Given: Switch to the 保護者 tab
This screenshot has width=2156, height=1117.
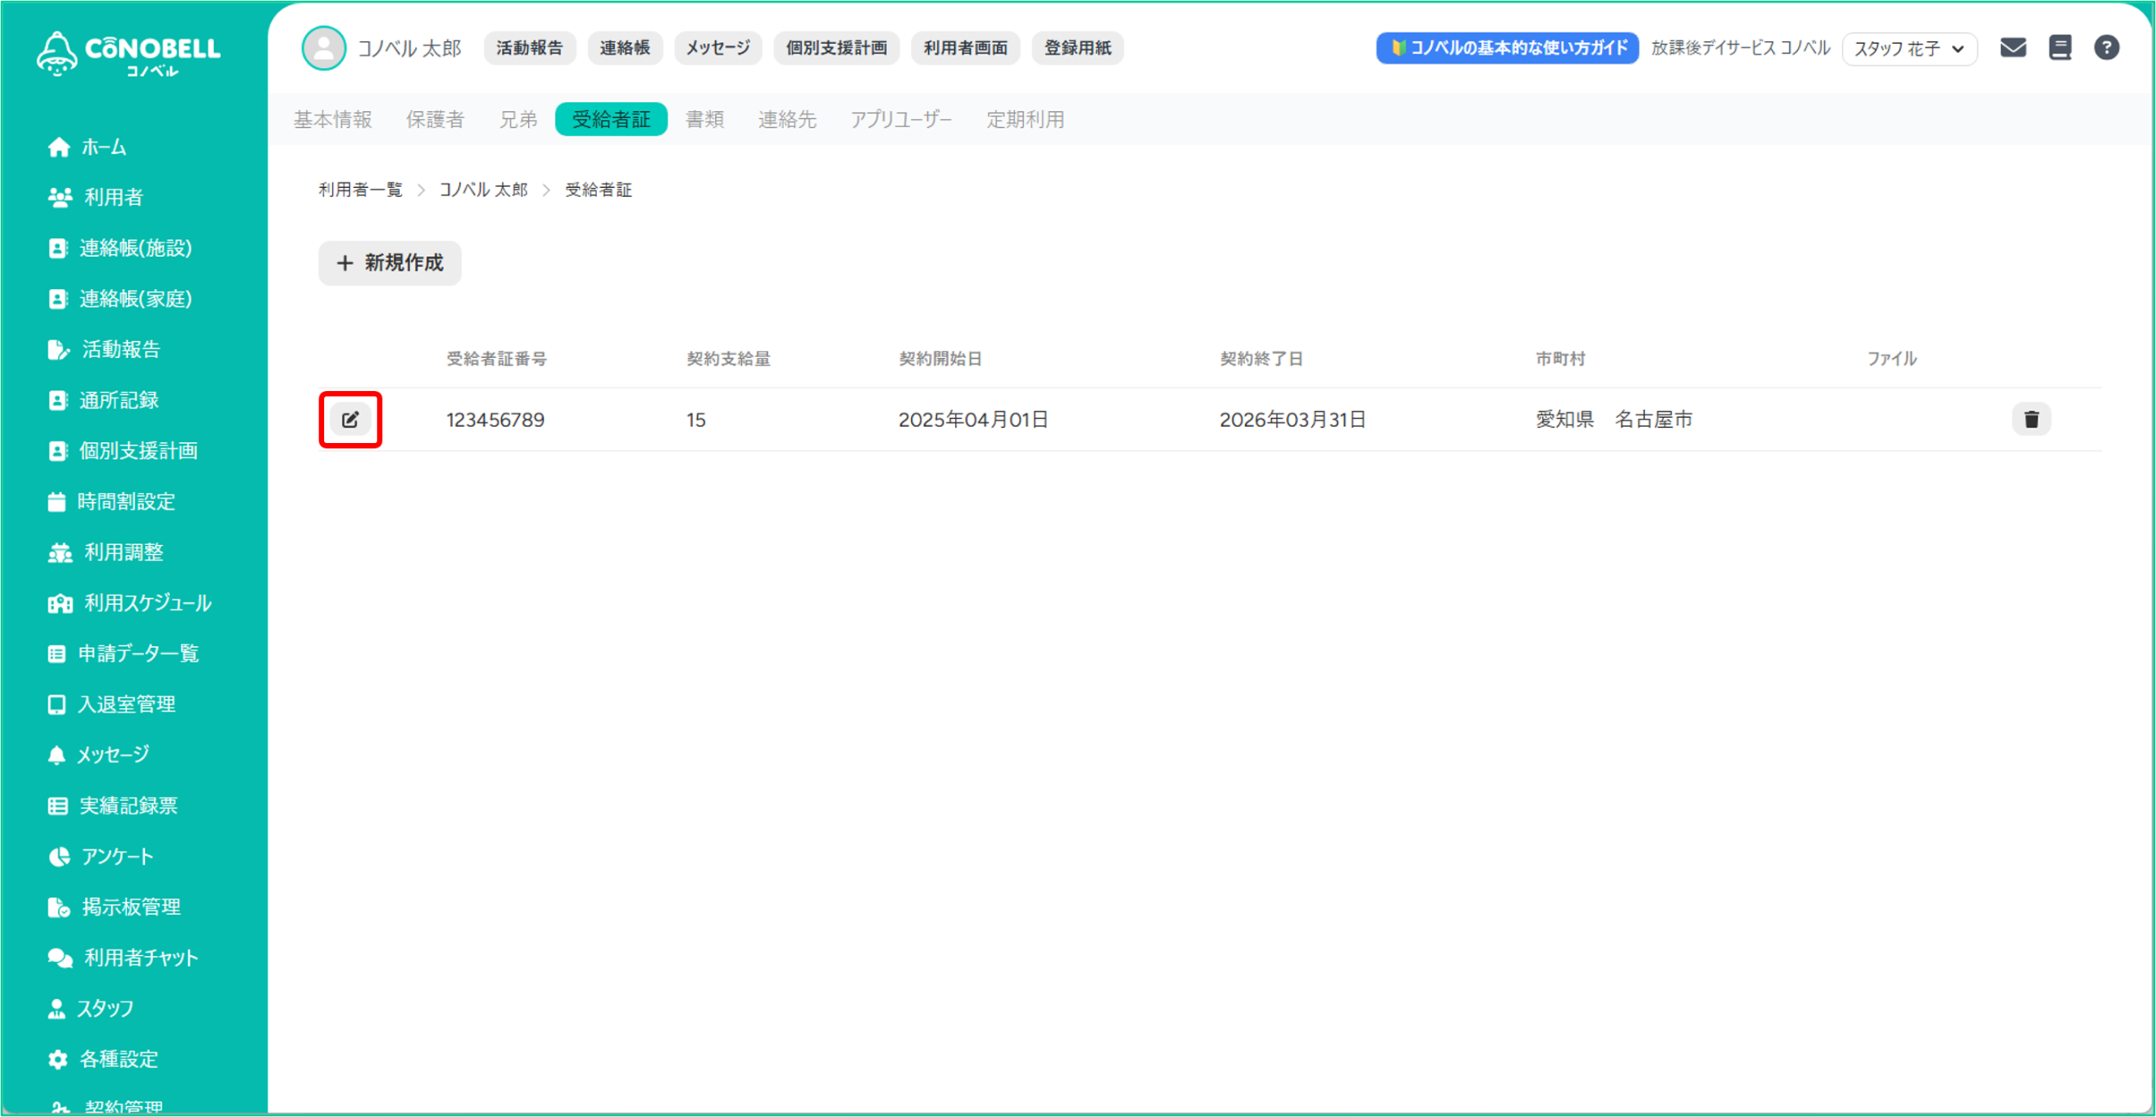Looking at the screenshot, I should (435, 120).
